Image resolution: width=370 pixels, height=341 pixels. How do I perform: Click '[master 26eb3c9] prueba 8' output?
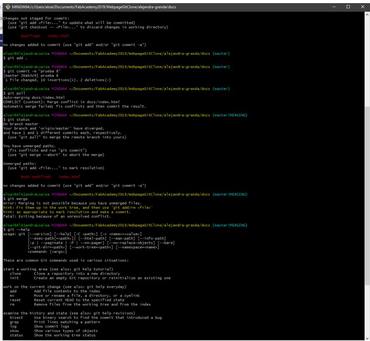pos(31,76)
